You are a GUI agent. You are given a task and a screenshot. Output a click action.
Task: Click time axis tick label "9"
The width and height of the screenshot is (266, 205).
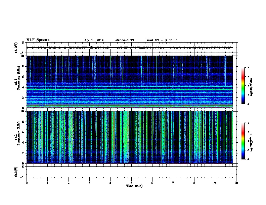click(215, 183)
